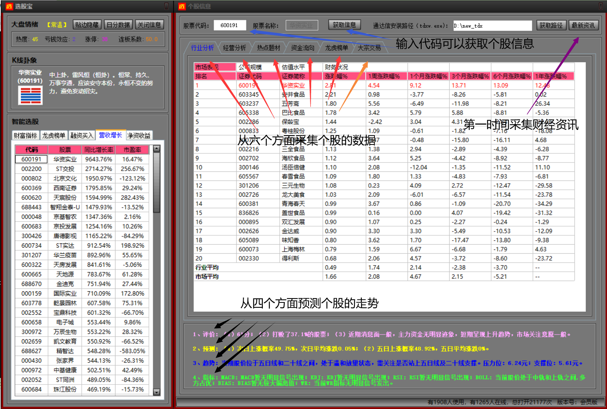The image size is (607, 409).
Task: Select the 张家界 row
Action: (x=82, y=360)
